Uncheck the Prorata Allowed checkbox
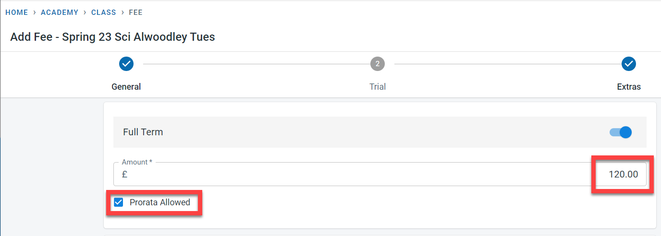The image size is (661, 236). coord(118,202)
